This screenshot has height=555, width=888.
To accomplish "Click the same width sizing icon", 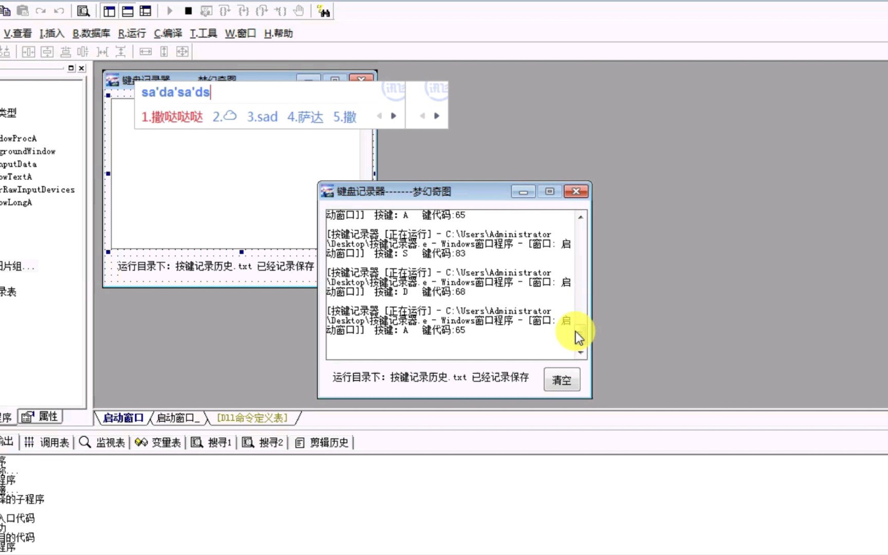I will [x=145, y=51].
